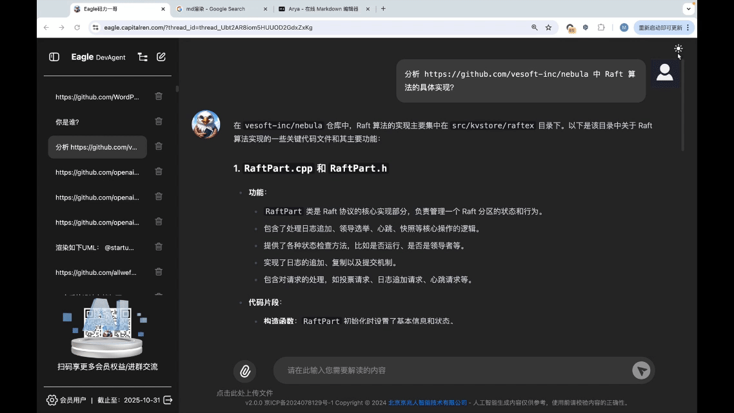The width and height of the screenshot is (734, 413).
Task: Open the 'https://github.com/WordP...' conversation
Action: point(97,97)
